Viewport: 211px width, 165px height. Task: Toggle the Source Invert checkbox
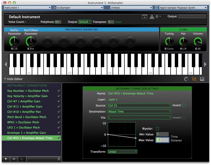coord(184,105)
